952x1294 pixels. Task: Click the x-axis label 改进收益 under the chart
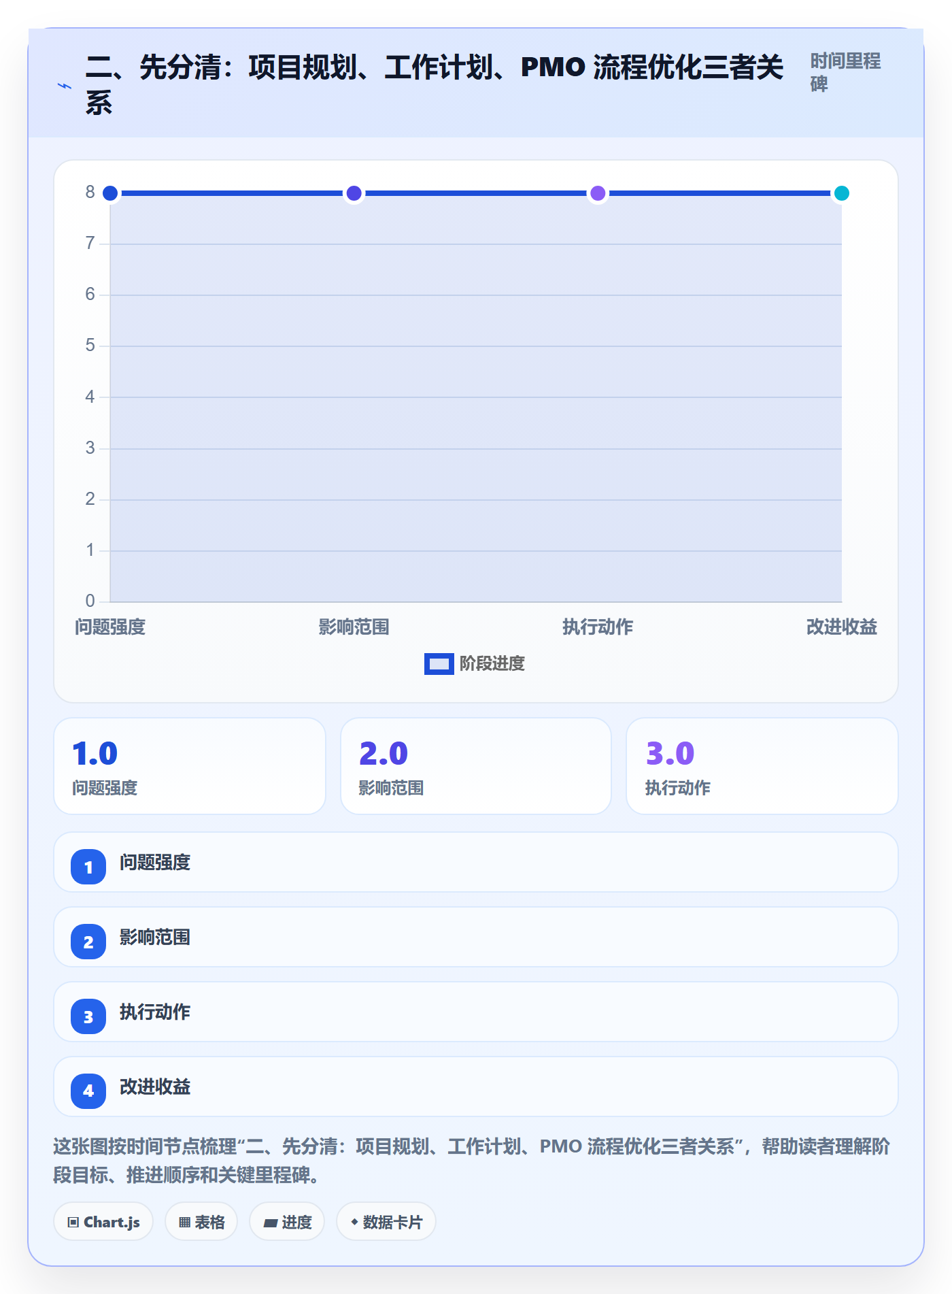click(842, 627)
